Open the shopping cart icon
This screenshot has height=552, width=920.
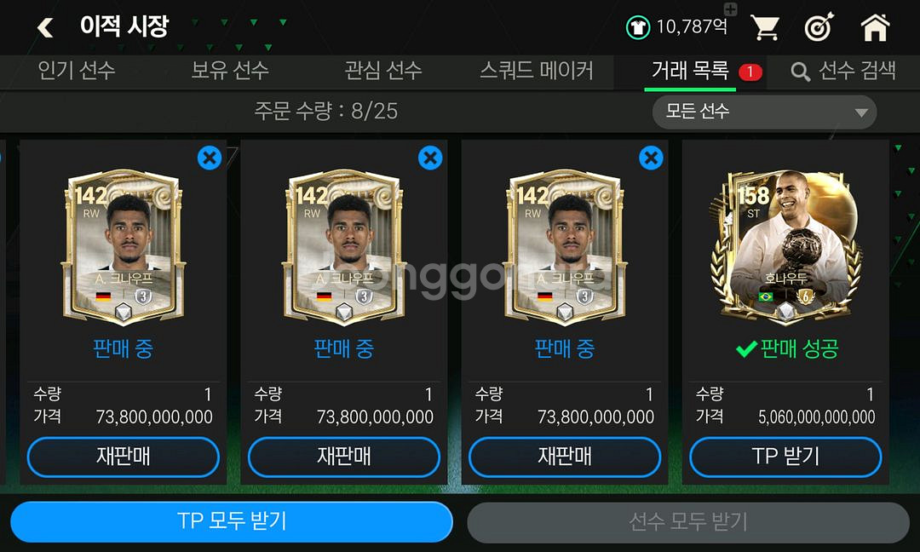pos(764,27)
